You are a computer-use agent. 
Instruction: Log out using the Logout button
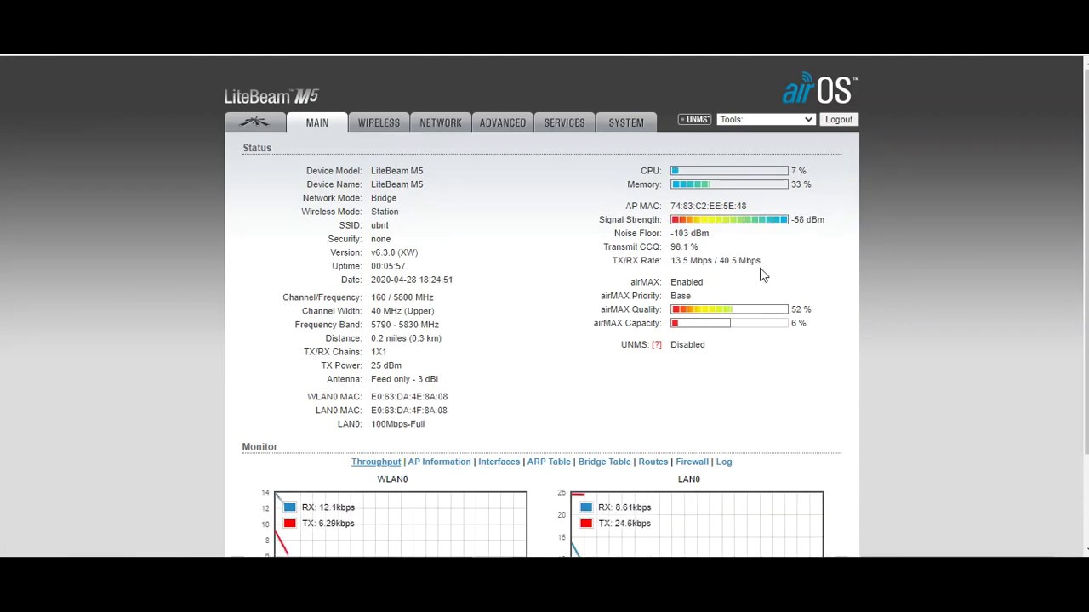click(x=838, y=120)
